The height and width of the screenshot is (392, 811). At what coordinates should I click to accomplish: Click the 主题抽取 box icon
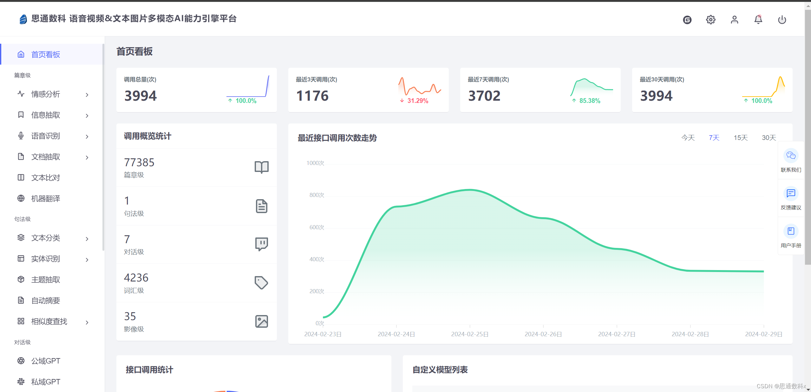click(21, 279)
